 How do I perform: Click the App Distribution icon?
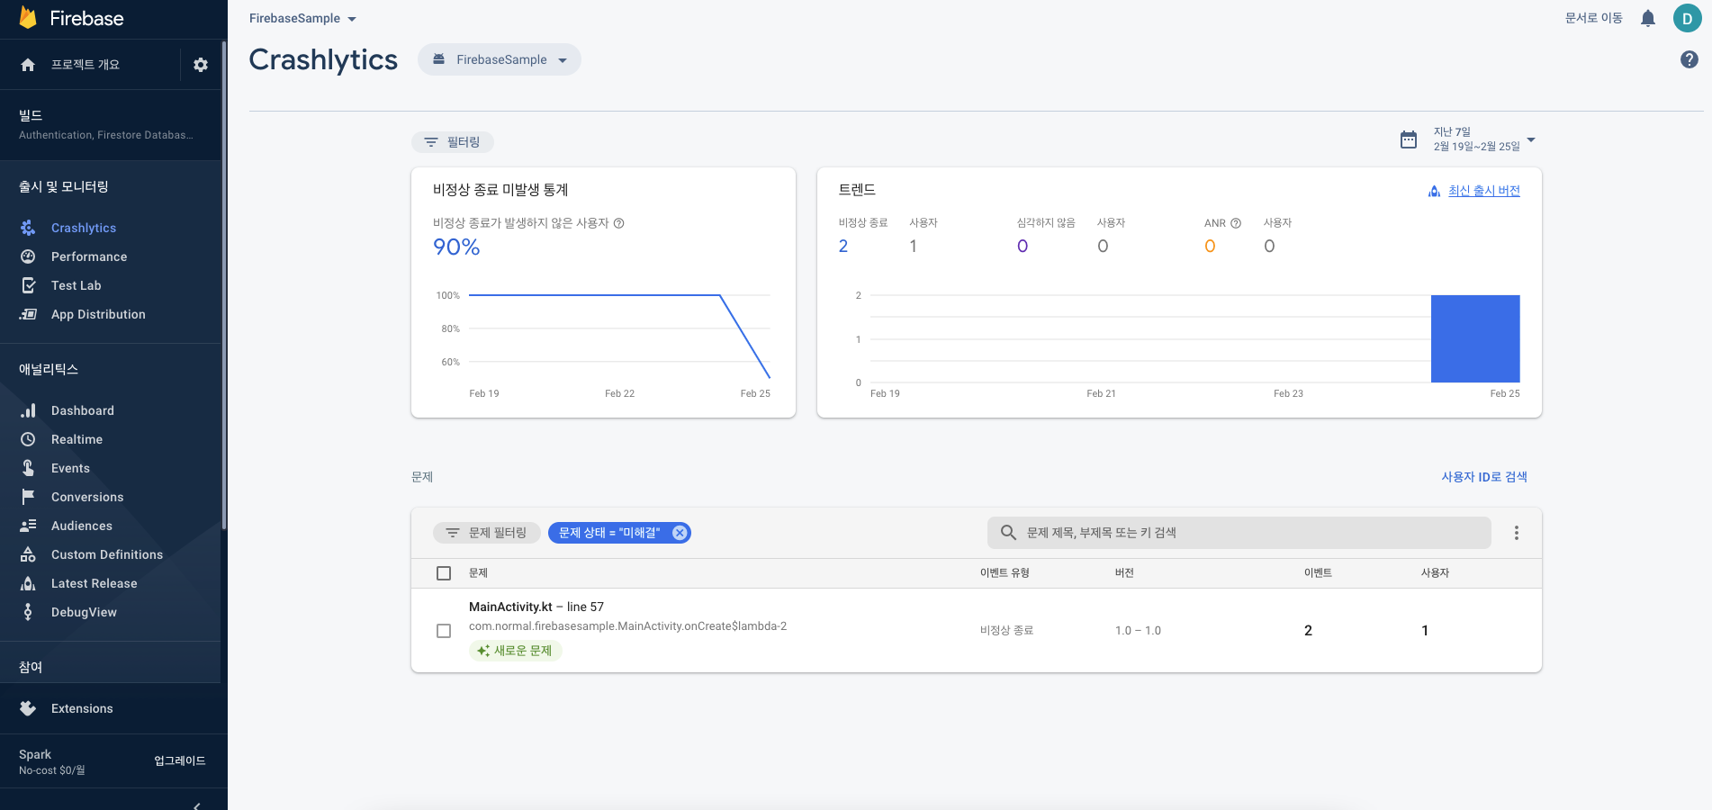[x=28, y=314]
